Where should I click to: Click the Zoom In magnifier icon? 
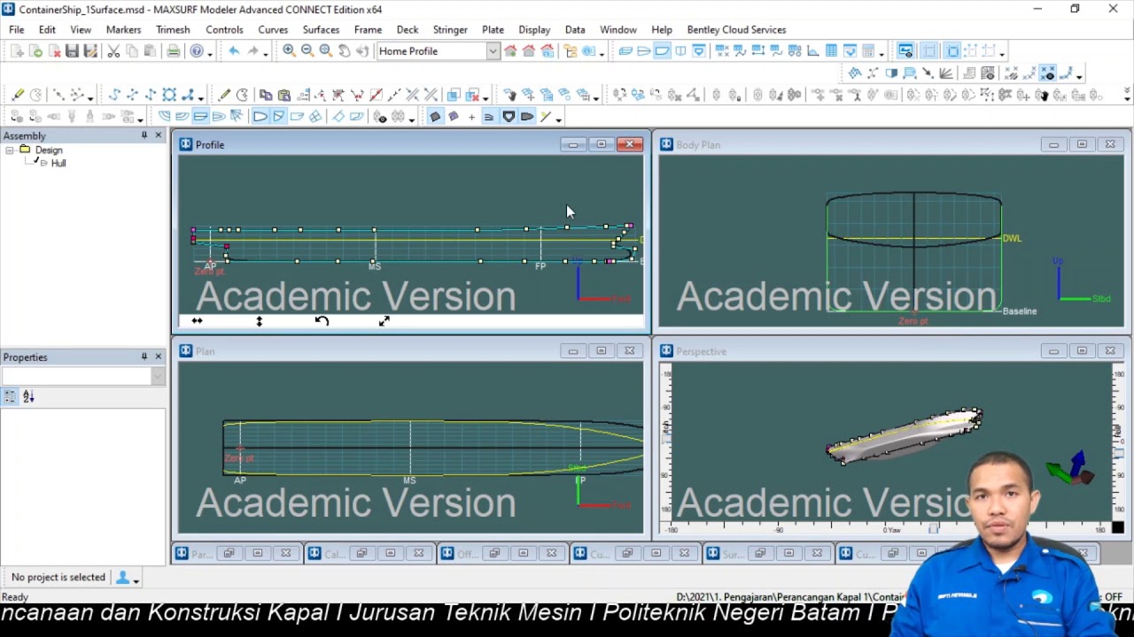click(x=289, y=51)
